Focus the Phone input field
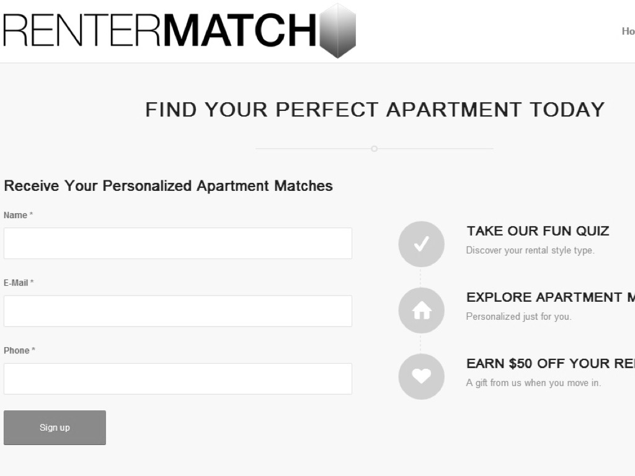 click(178, 379)
